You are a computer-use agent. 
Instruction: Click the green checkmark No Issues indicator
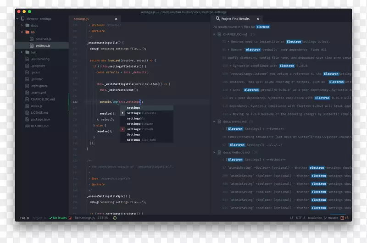pyautogui.click(x=51, y=218)
